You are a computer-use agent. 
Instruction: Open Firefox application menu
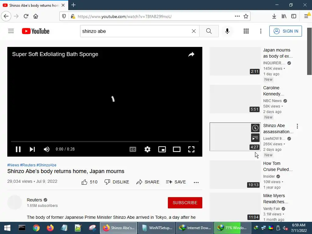coord(307,16)
